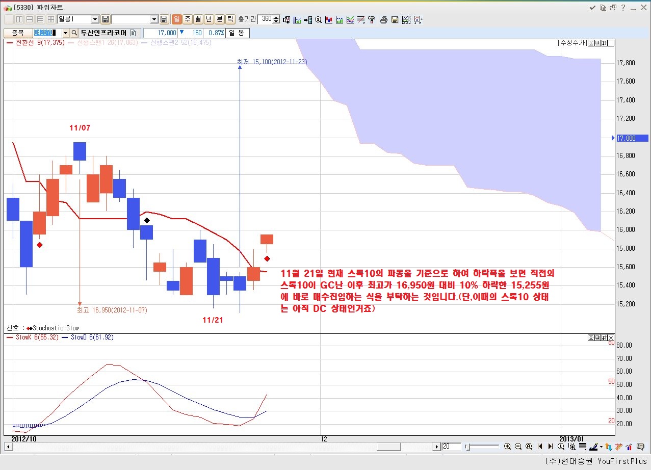Image resolution: width=651 pixels, height=470 pixels.
Task: Click the zoom out magnifier at bottom
Action: pos(518,447)
